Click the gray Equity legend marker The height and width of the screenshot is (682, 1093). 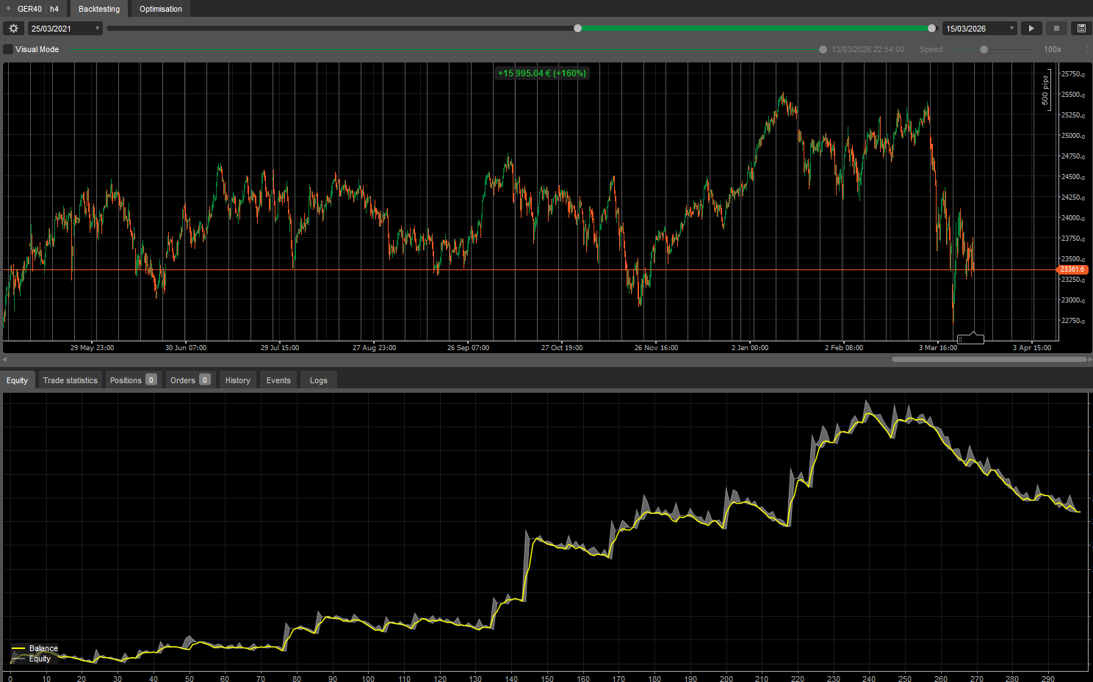(x=18, y=659)
